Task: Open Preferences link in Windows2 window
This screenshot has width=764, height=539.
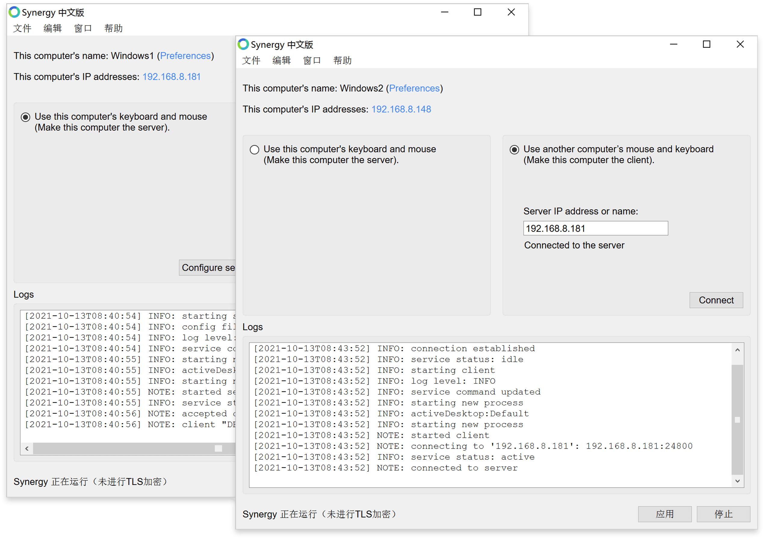Action: (414, 88)
